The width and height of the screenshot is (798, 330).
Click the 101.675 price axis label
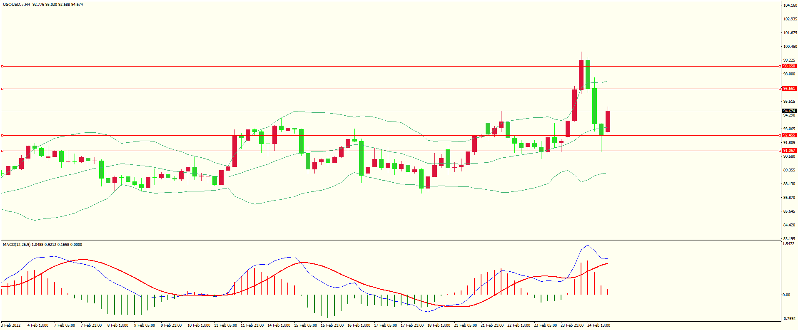coord(790,33)
